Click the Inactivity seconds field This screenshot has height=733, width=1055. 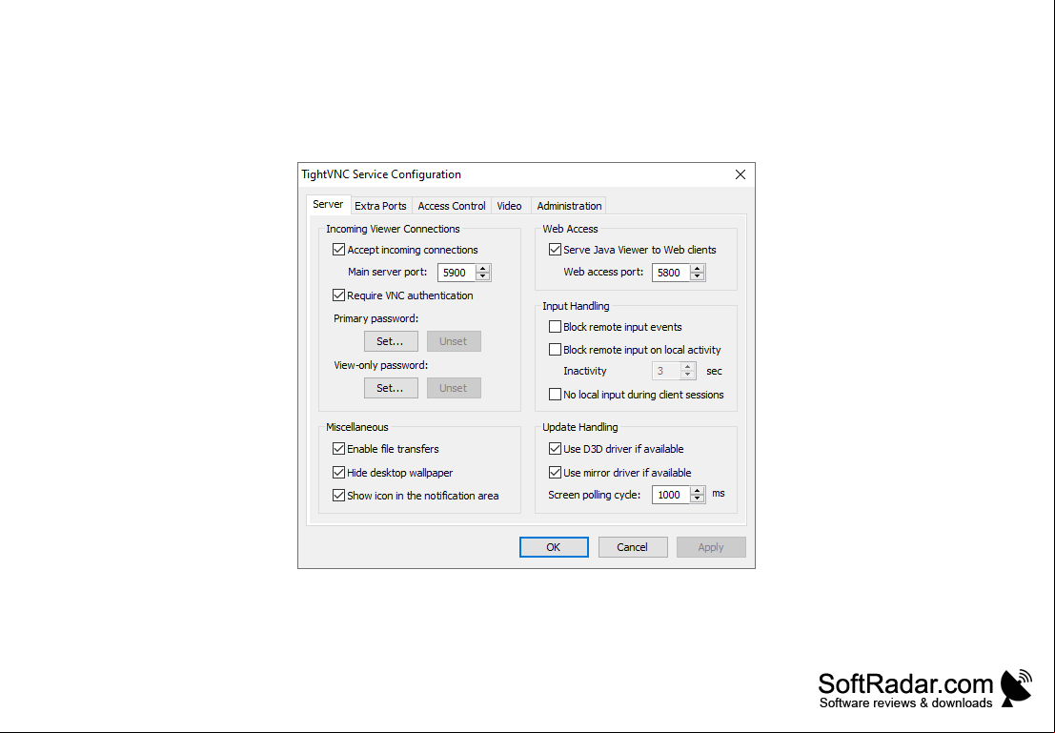[x=666, y=371]
